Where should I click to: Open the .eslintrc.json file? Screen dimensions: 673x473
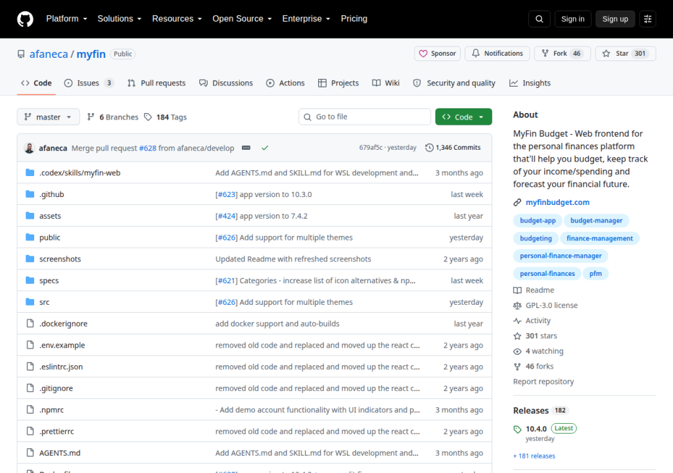[x=61, y=367]
